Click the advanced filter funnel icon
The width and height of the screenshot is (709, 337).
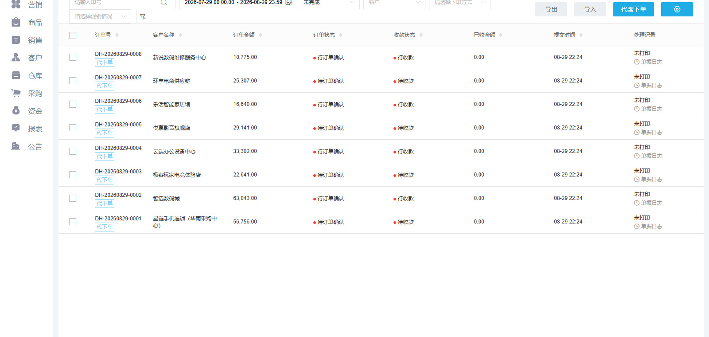coord(143,16)
